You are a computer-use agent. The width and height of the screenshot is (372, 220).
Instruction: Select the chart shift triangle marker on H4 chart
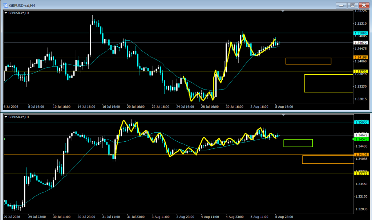[x=283, y=11]
